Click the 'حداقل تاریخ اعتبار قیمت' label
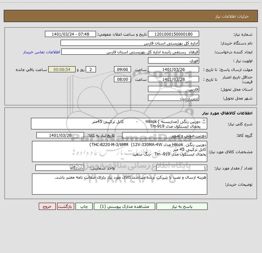 pyautogui.click(x=238, y=79)
